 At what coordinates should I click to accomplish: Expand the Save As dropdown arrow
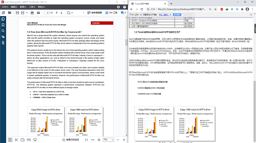pyautogui.click(x=27, y=13)
